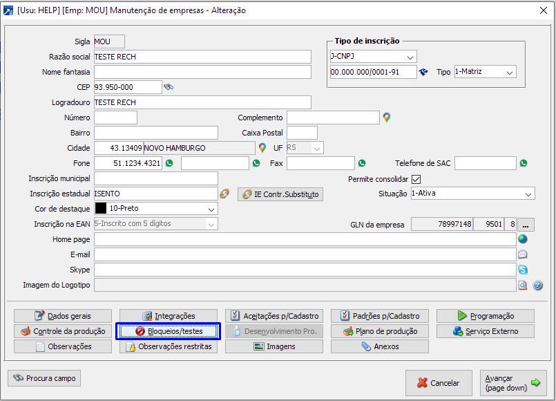The height and width of the screenshot is (401, 556).
Task: Open the Integrações section
Action: (169, 316)
